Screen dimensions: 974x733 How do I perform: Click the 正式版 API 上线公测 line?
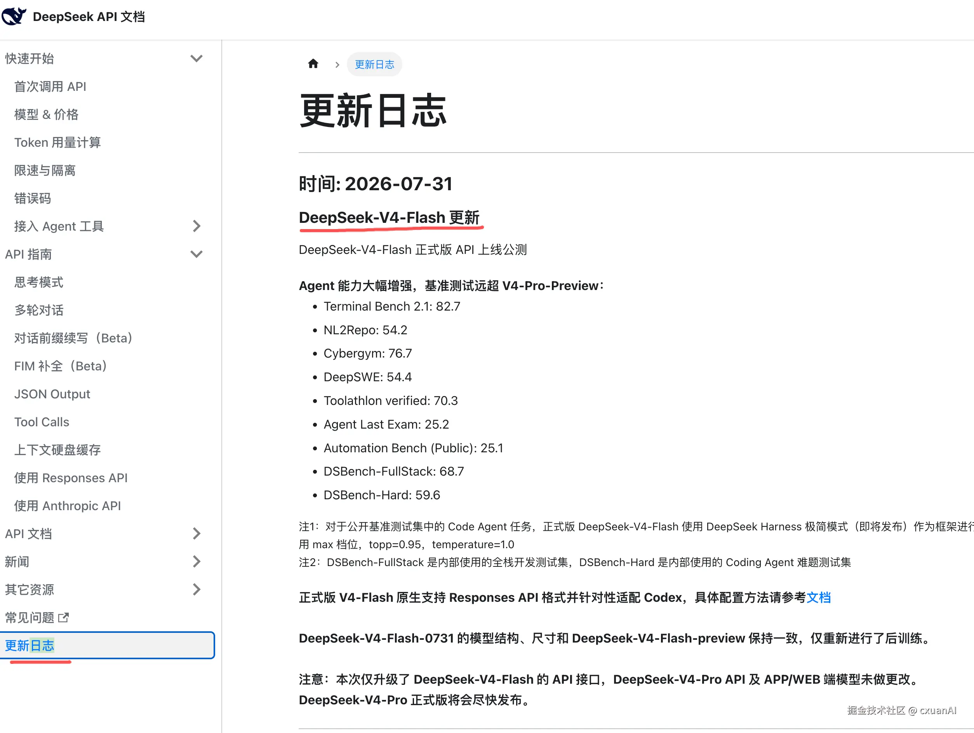coord(412,250)
